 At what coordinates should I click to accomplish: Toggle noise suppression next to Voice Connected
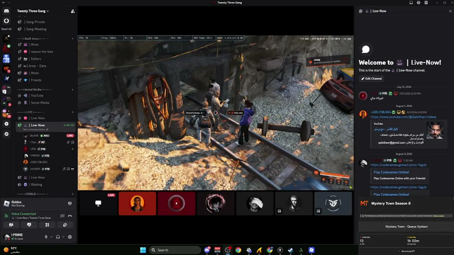(x=62, y=216)
